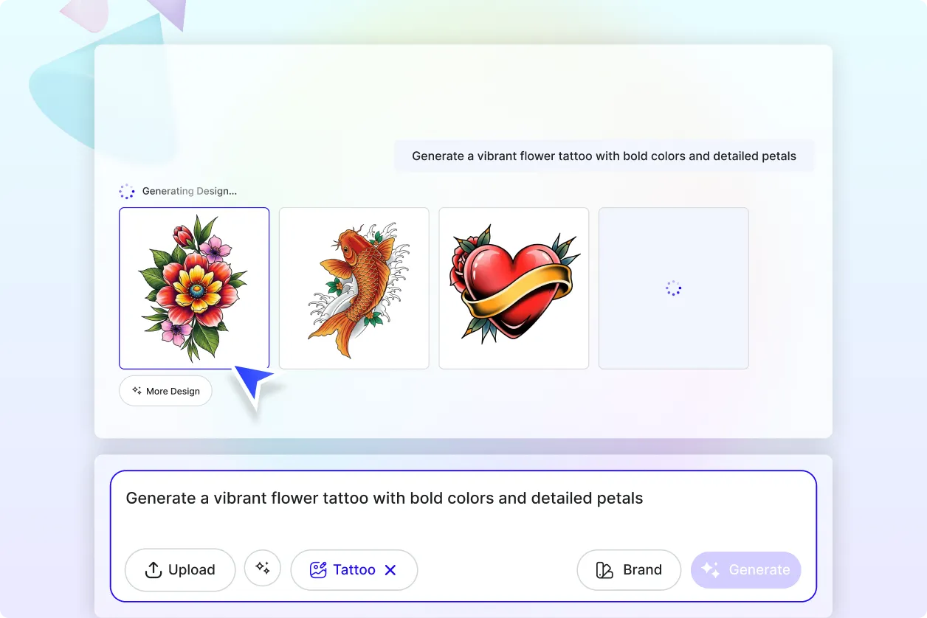Screen dimensions: 927x618
Task: Click the sparkle enhance prompt icon
Action: coord(263,568)
